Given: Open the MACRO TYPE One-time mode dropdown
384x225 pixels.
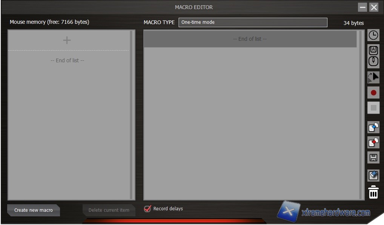Looking at the screenshot, I should [253, 22].
